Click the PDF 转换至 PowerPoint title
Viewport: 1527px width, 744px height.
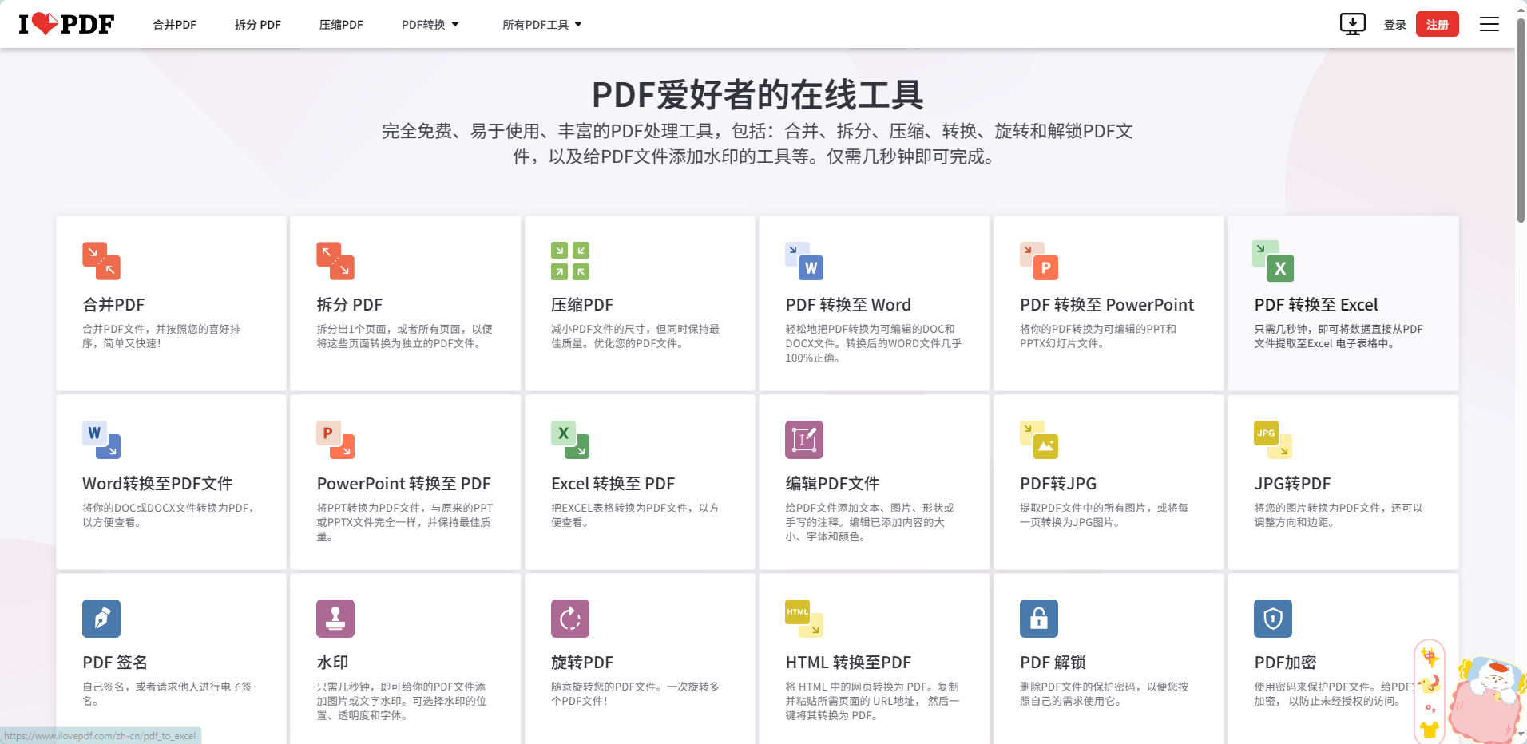click(1107, 305)
